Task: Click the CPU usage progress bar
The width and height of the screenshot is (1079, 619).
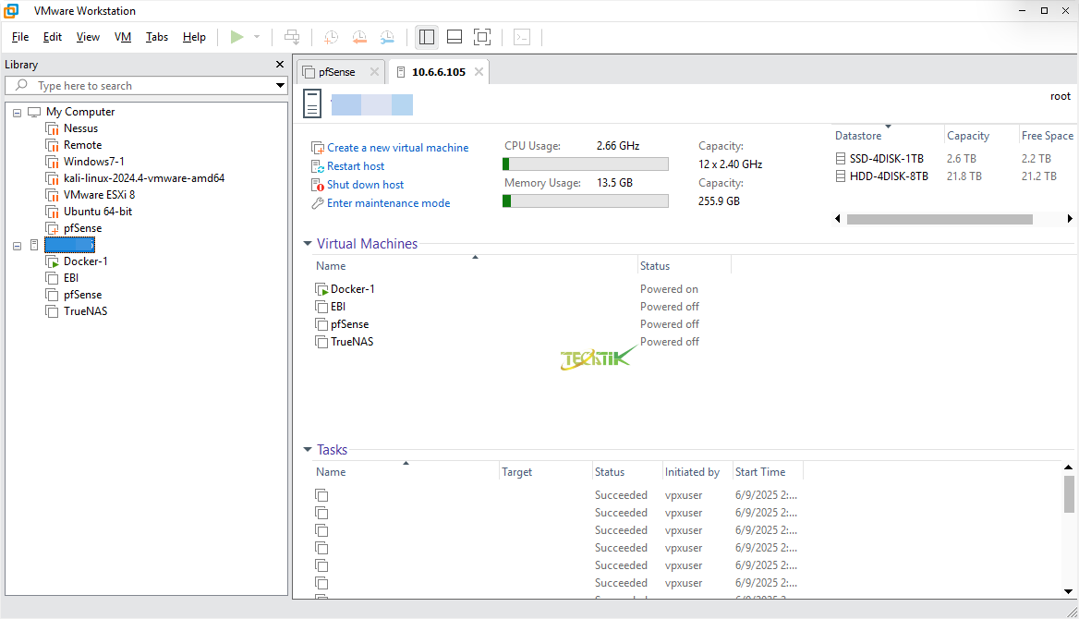Action: pyautogui.click(x=586, y=164)
